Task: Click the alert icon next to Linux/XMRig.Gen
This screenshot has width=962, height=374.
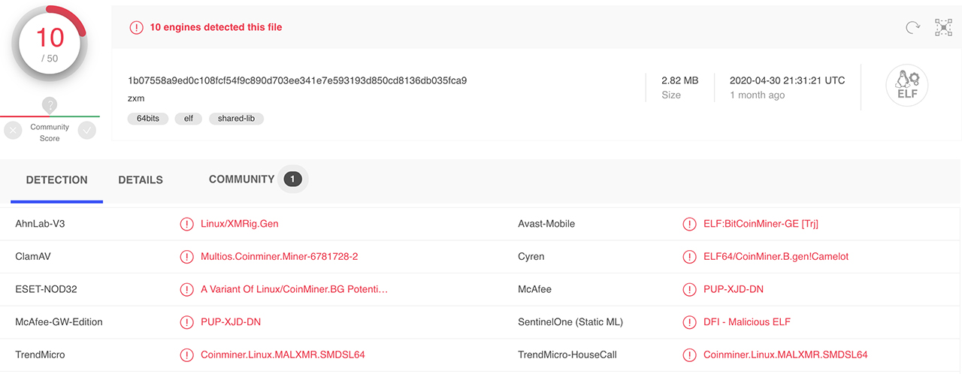Action: [x=186, y=224]
